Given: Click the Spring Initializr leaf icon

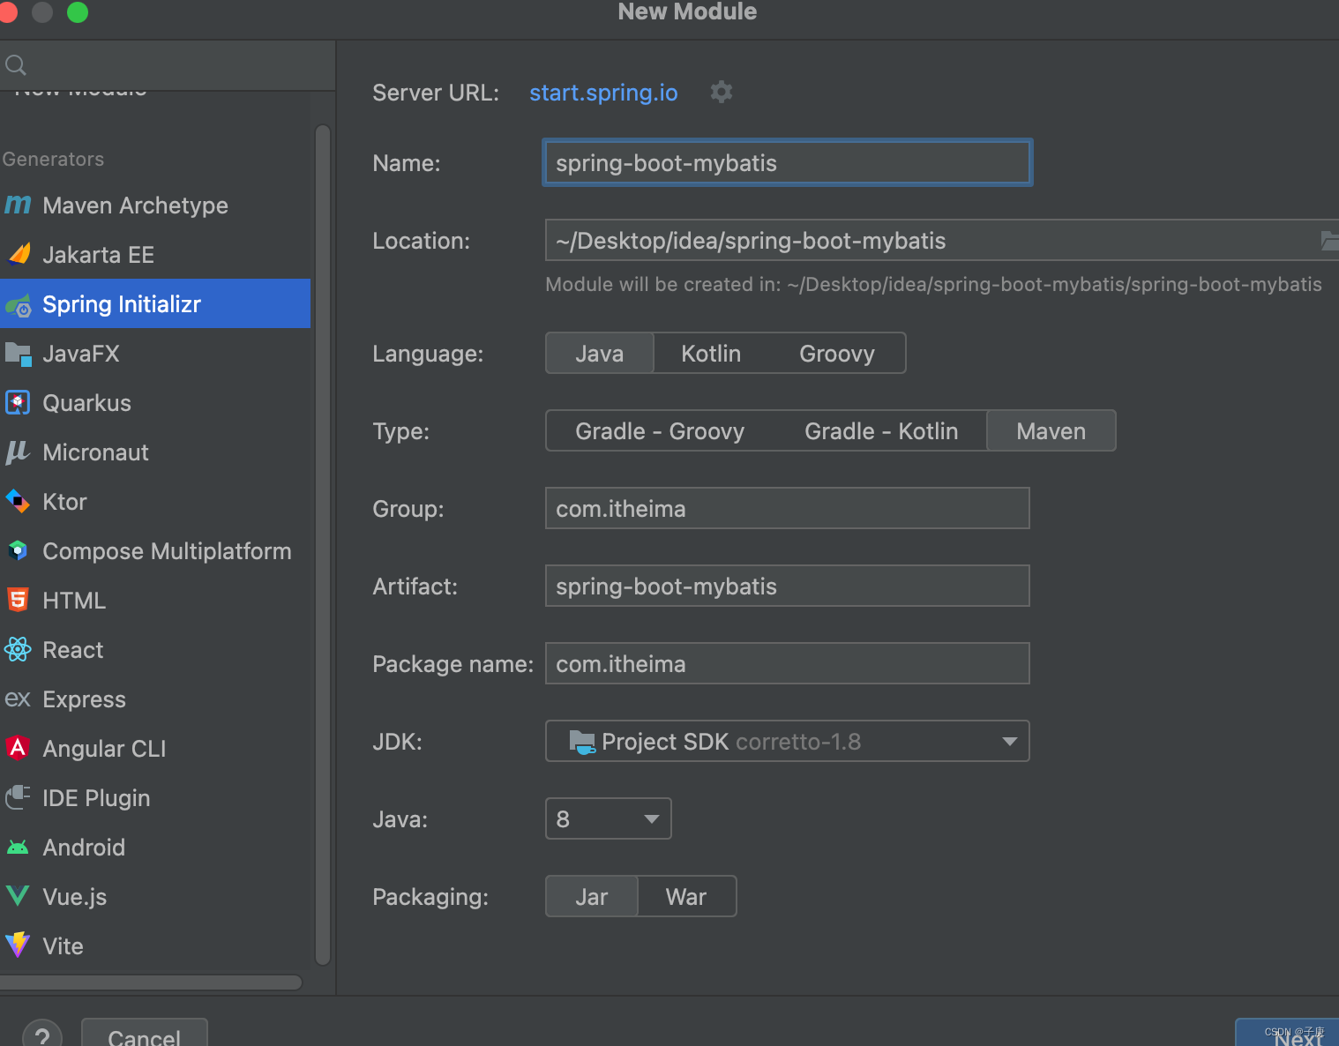Looking at the screenshot, I should (19, 305).
